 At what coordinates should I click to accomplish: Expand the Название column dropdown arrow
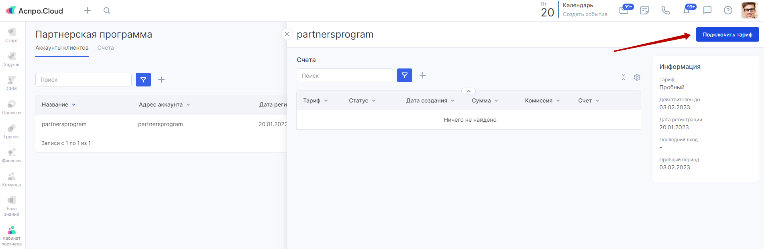(x=74, y=105)
